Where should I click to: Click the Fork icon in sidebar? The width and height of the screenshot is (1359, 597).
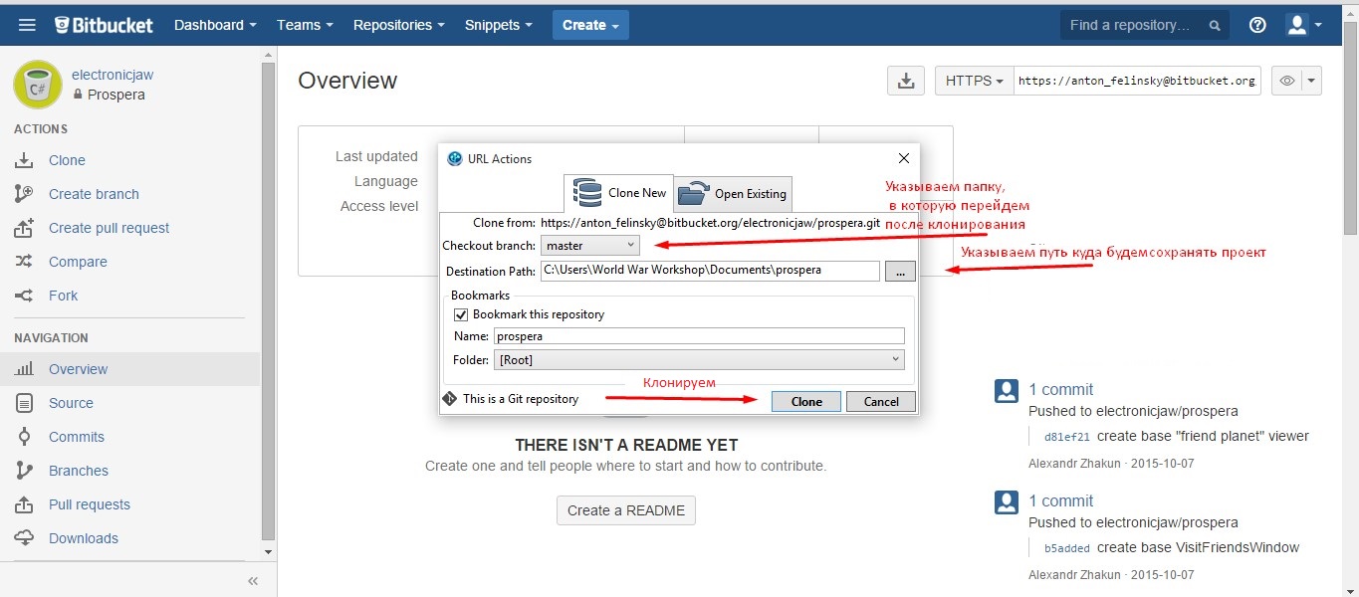point(24,296)
